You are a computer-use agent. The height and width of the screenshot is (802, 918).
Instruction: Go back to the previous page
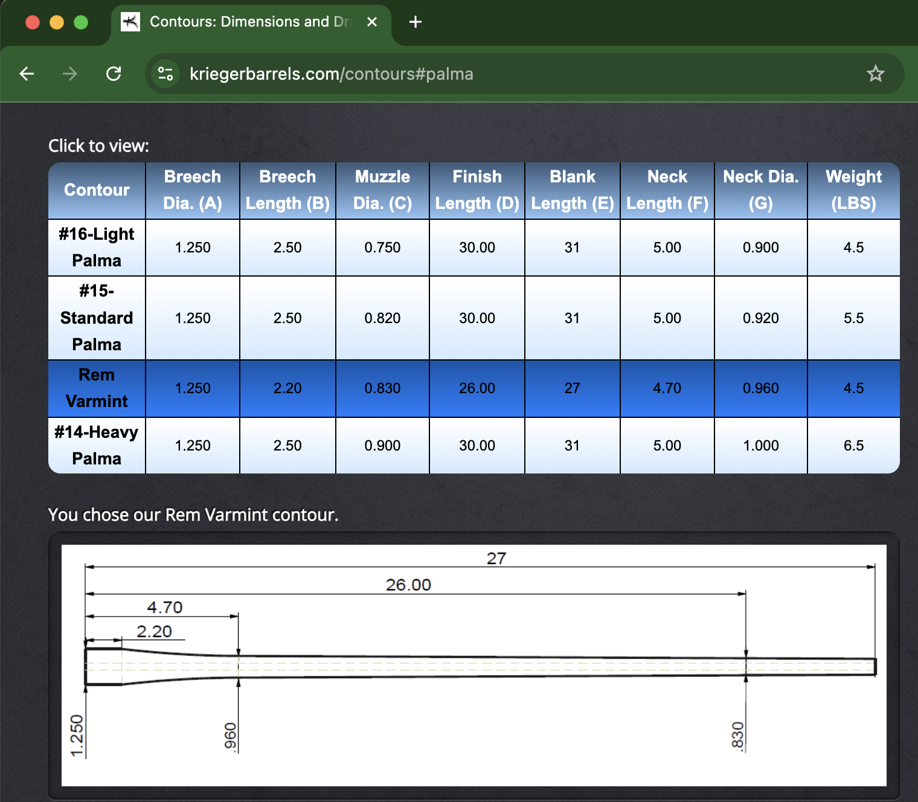point(27,74)
